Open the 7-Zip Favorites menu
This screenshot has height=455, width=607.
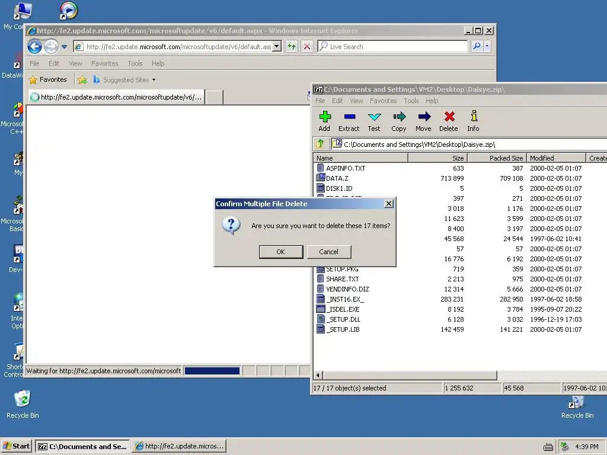384,101
